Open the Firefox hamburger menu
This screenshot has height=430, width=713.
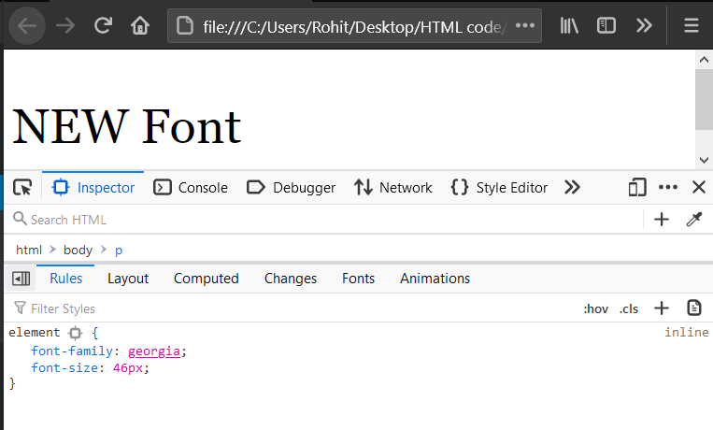[692, 26]
